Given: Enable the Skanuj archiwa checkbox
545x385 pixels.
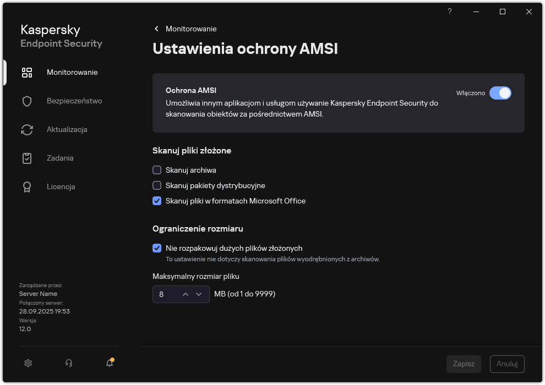Looking at the screenshot, I should [x=157, y=170].
